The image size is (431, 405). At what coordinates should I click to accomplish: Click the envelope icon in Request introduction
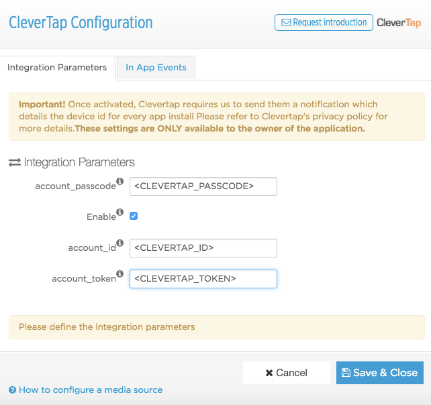point(286,23)
